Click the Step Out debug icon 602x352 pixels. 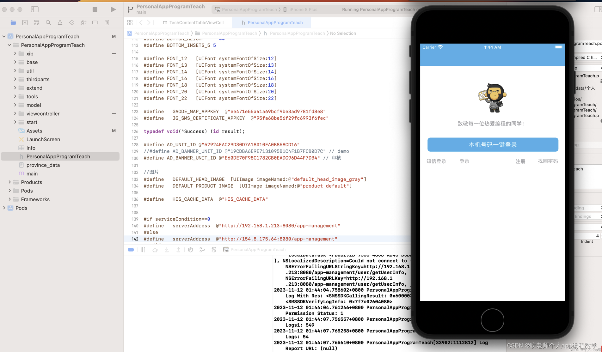pos(178,250)
